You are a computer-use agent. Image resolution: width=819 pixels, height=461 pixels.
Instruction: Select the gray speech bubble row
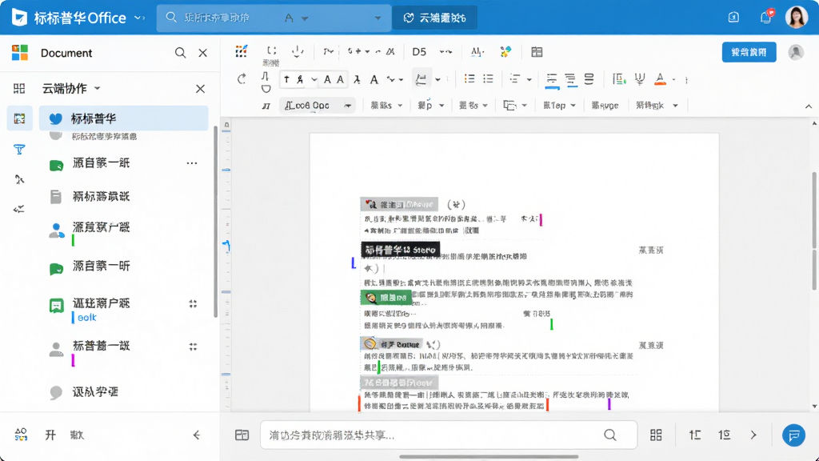click(123, 392)
